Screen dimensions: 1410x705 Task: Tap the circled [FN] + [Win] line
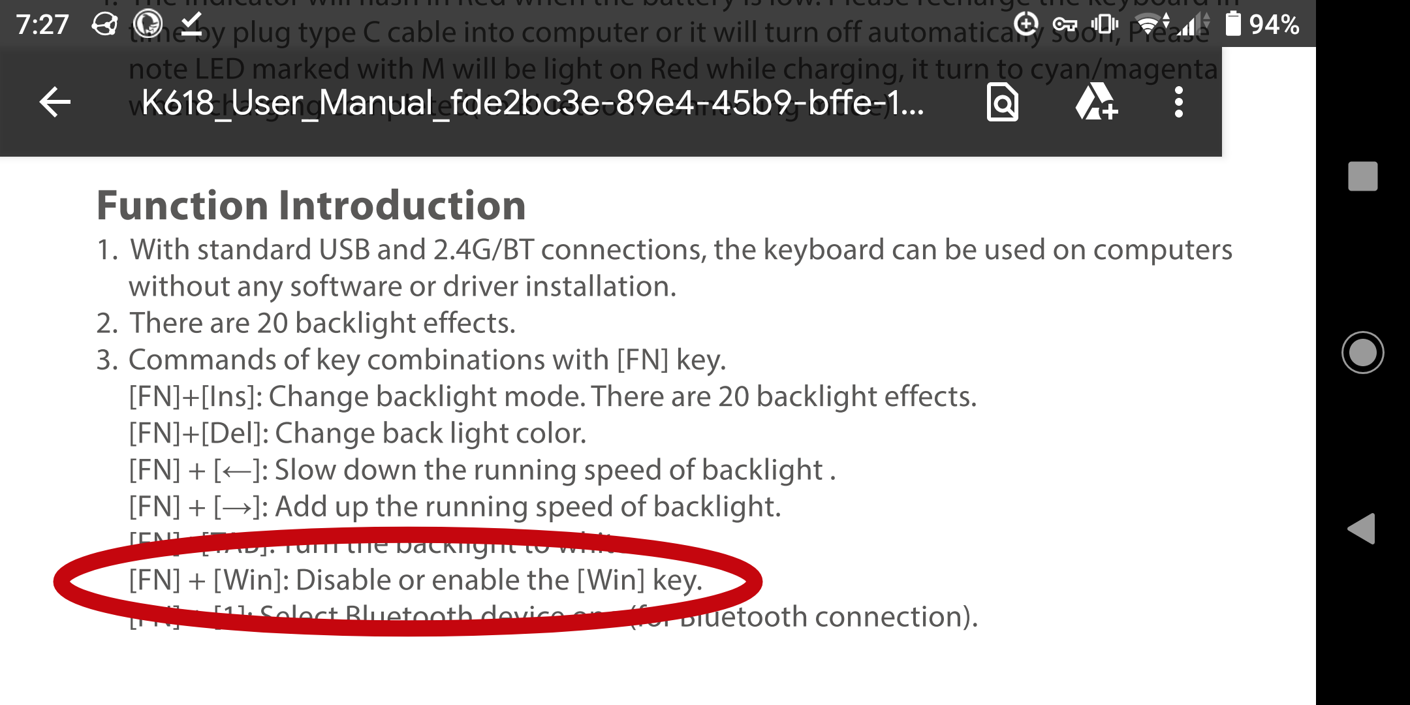click(x=415, y=580)
